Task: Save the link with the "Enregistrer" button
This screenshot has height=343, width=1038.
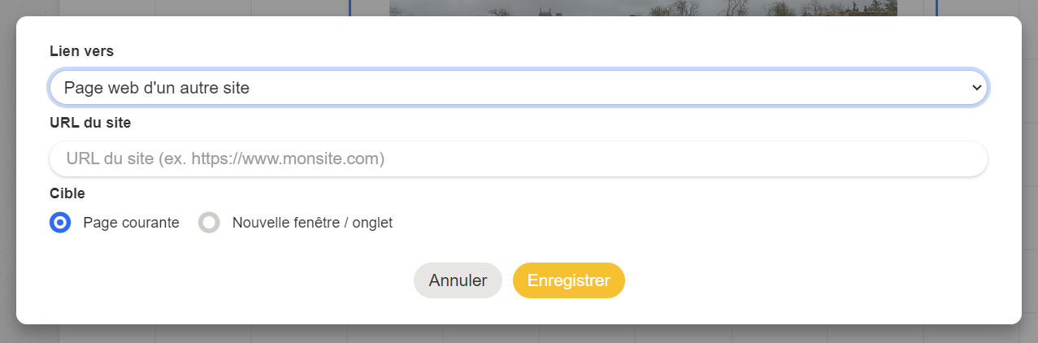Action: (569, 280)
